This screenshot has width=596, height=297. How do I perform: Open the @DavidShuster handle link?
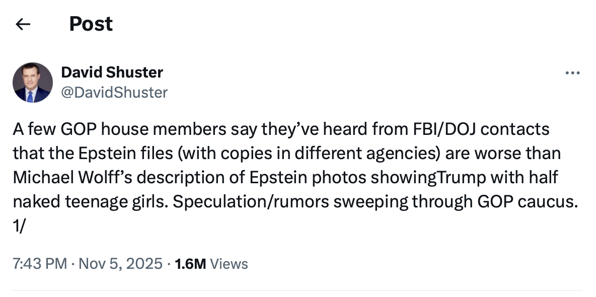coord(114,92)
